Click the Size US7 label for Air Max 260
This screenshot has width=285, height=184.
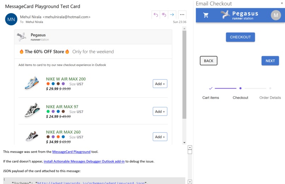(x=76, y=137)
